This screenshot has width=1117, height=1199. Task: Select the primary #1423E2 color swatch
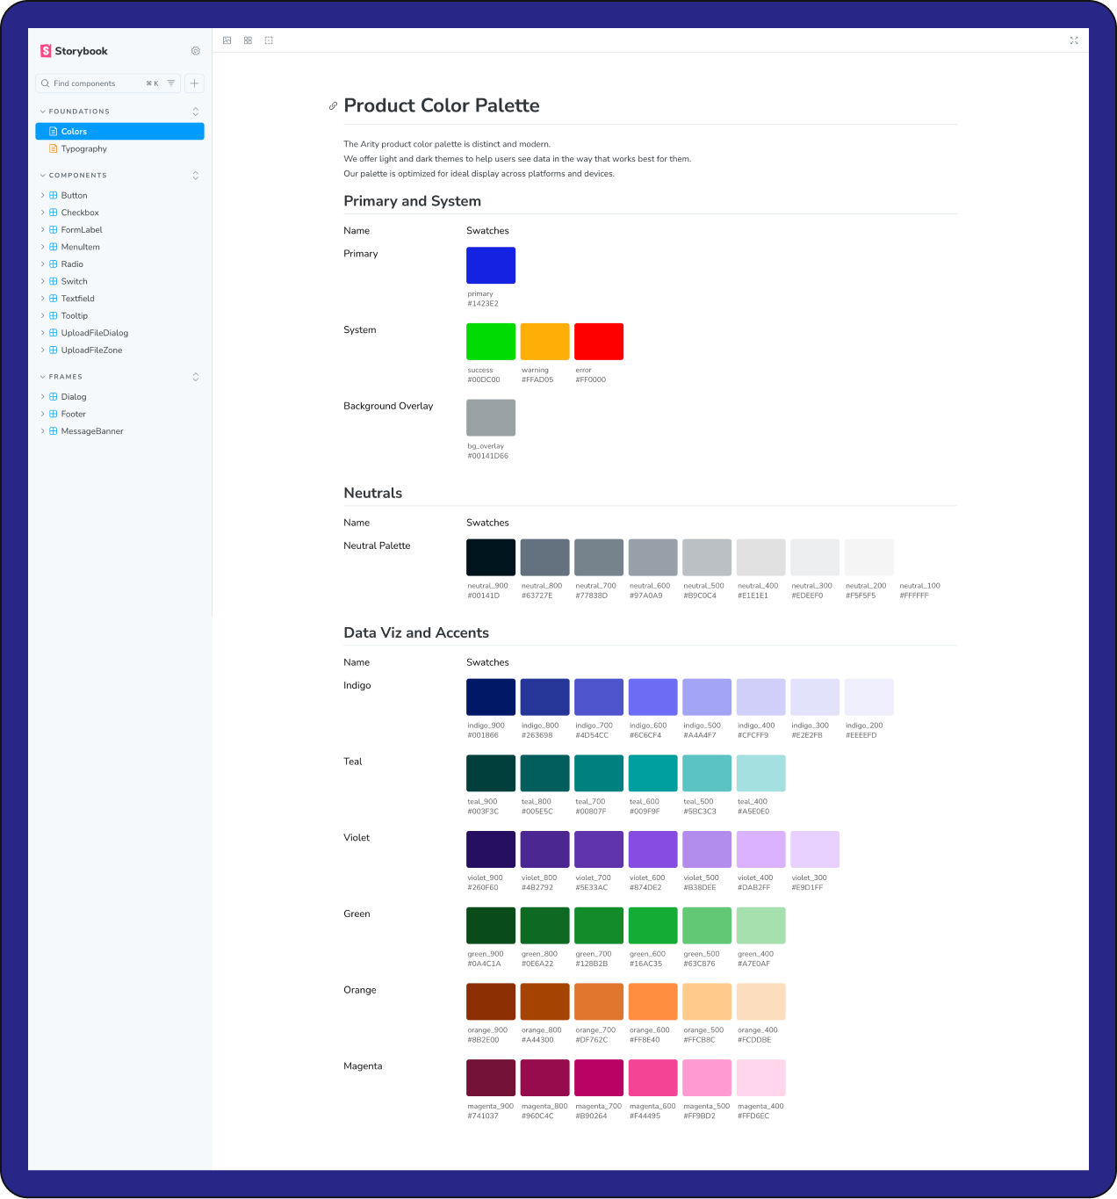[x=490, y=264]
